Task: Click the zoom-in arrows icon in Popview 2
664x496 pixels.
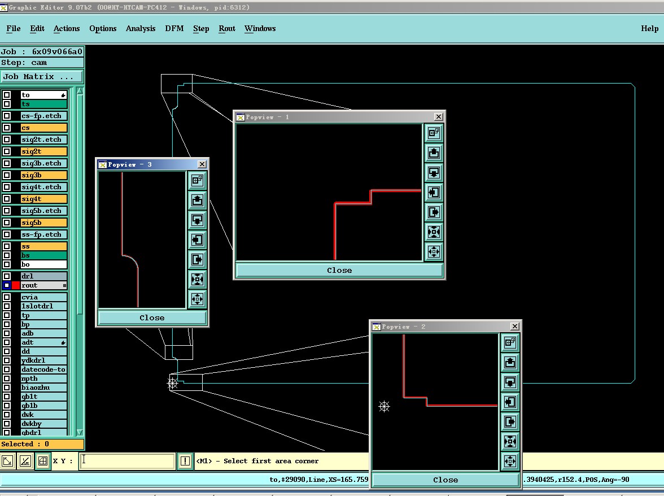Action: point(510,442)
